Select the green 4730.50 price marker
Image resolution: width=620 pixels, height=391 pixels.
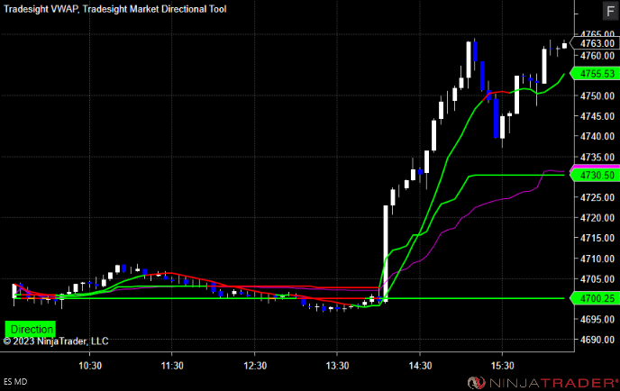[x=594, y=175]
